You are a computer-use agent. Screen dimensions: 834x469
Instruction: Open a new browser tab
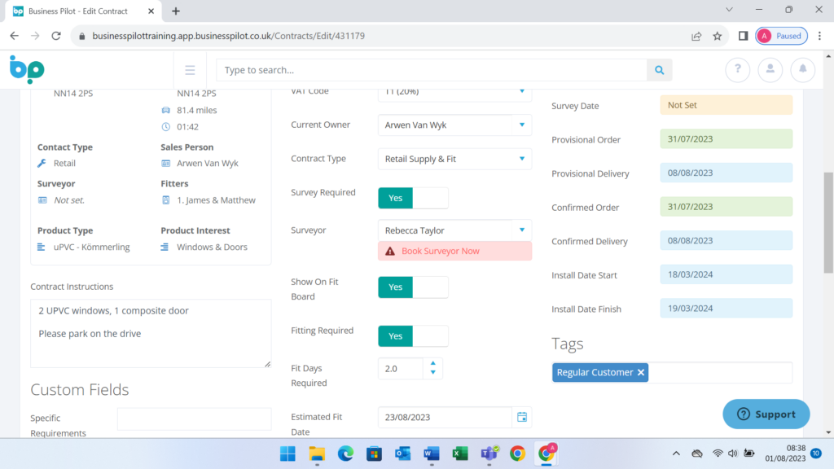[x=176, y=11]
